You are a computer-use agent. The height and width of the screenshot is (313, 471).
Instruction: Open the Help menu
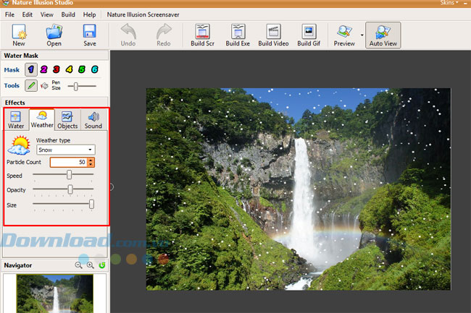[90, 14]
